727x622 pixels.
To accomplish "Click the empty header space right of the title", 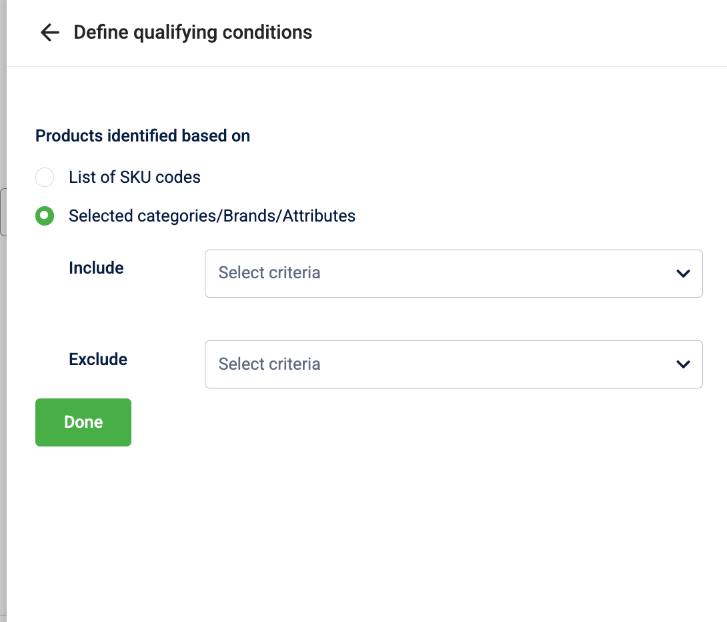I will click(x=520, y=32).
